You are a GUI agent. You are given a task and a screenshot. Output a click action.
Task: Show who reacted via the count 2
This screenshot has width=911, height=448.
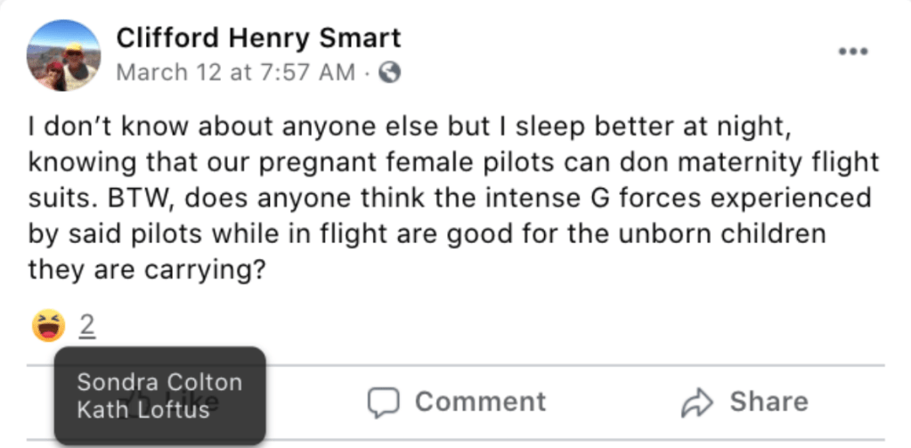86,326
